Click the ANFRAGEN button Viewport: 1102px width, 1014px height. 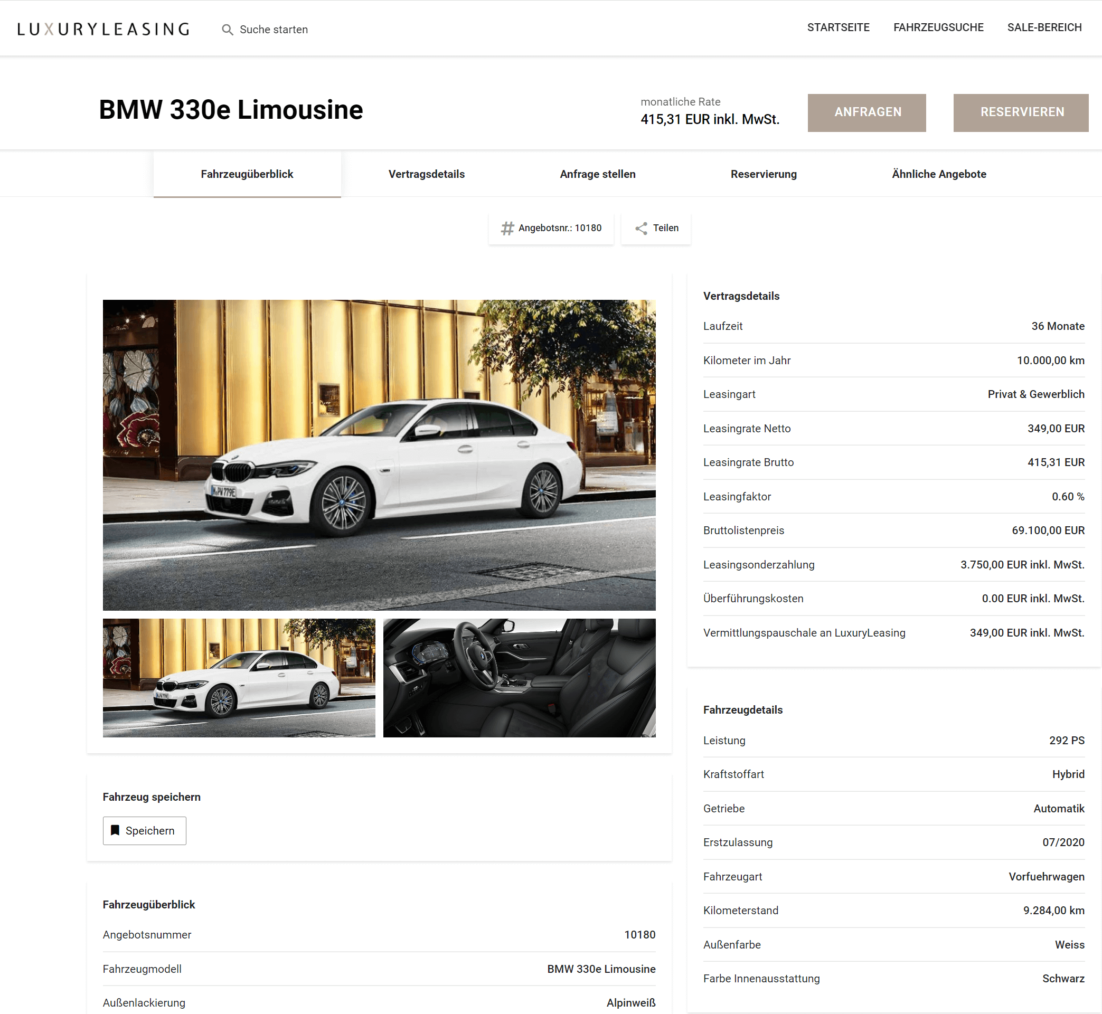(866, 112)
